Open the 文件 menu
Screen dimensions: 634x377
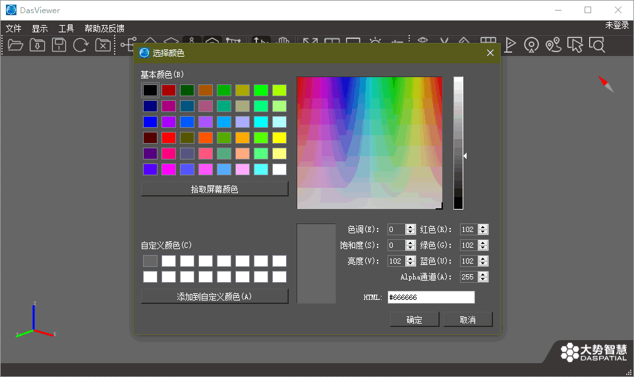point(14,28)
